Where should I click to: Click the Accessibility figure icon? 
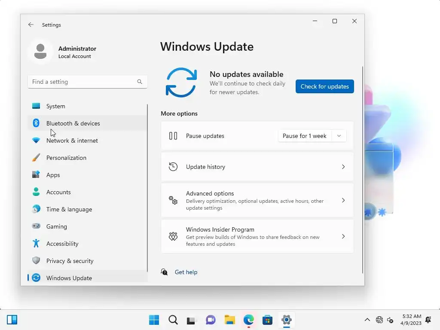pos(36,243)
